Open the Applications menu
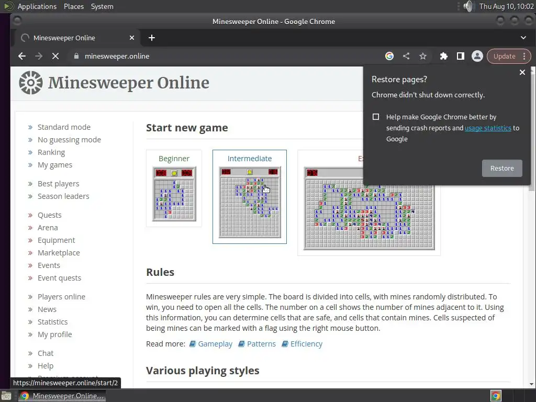Screen dimensions: 536x402 [37, 6]
